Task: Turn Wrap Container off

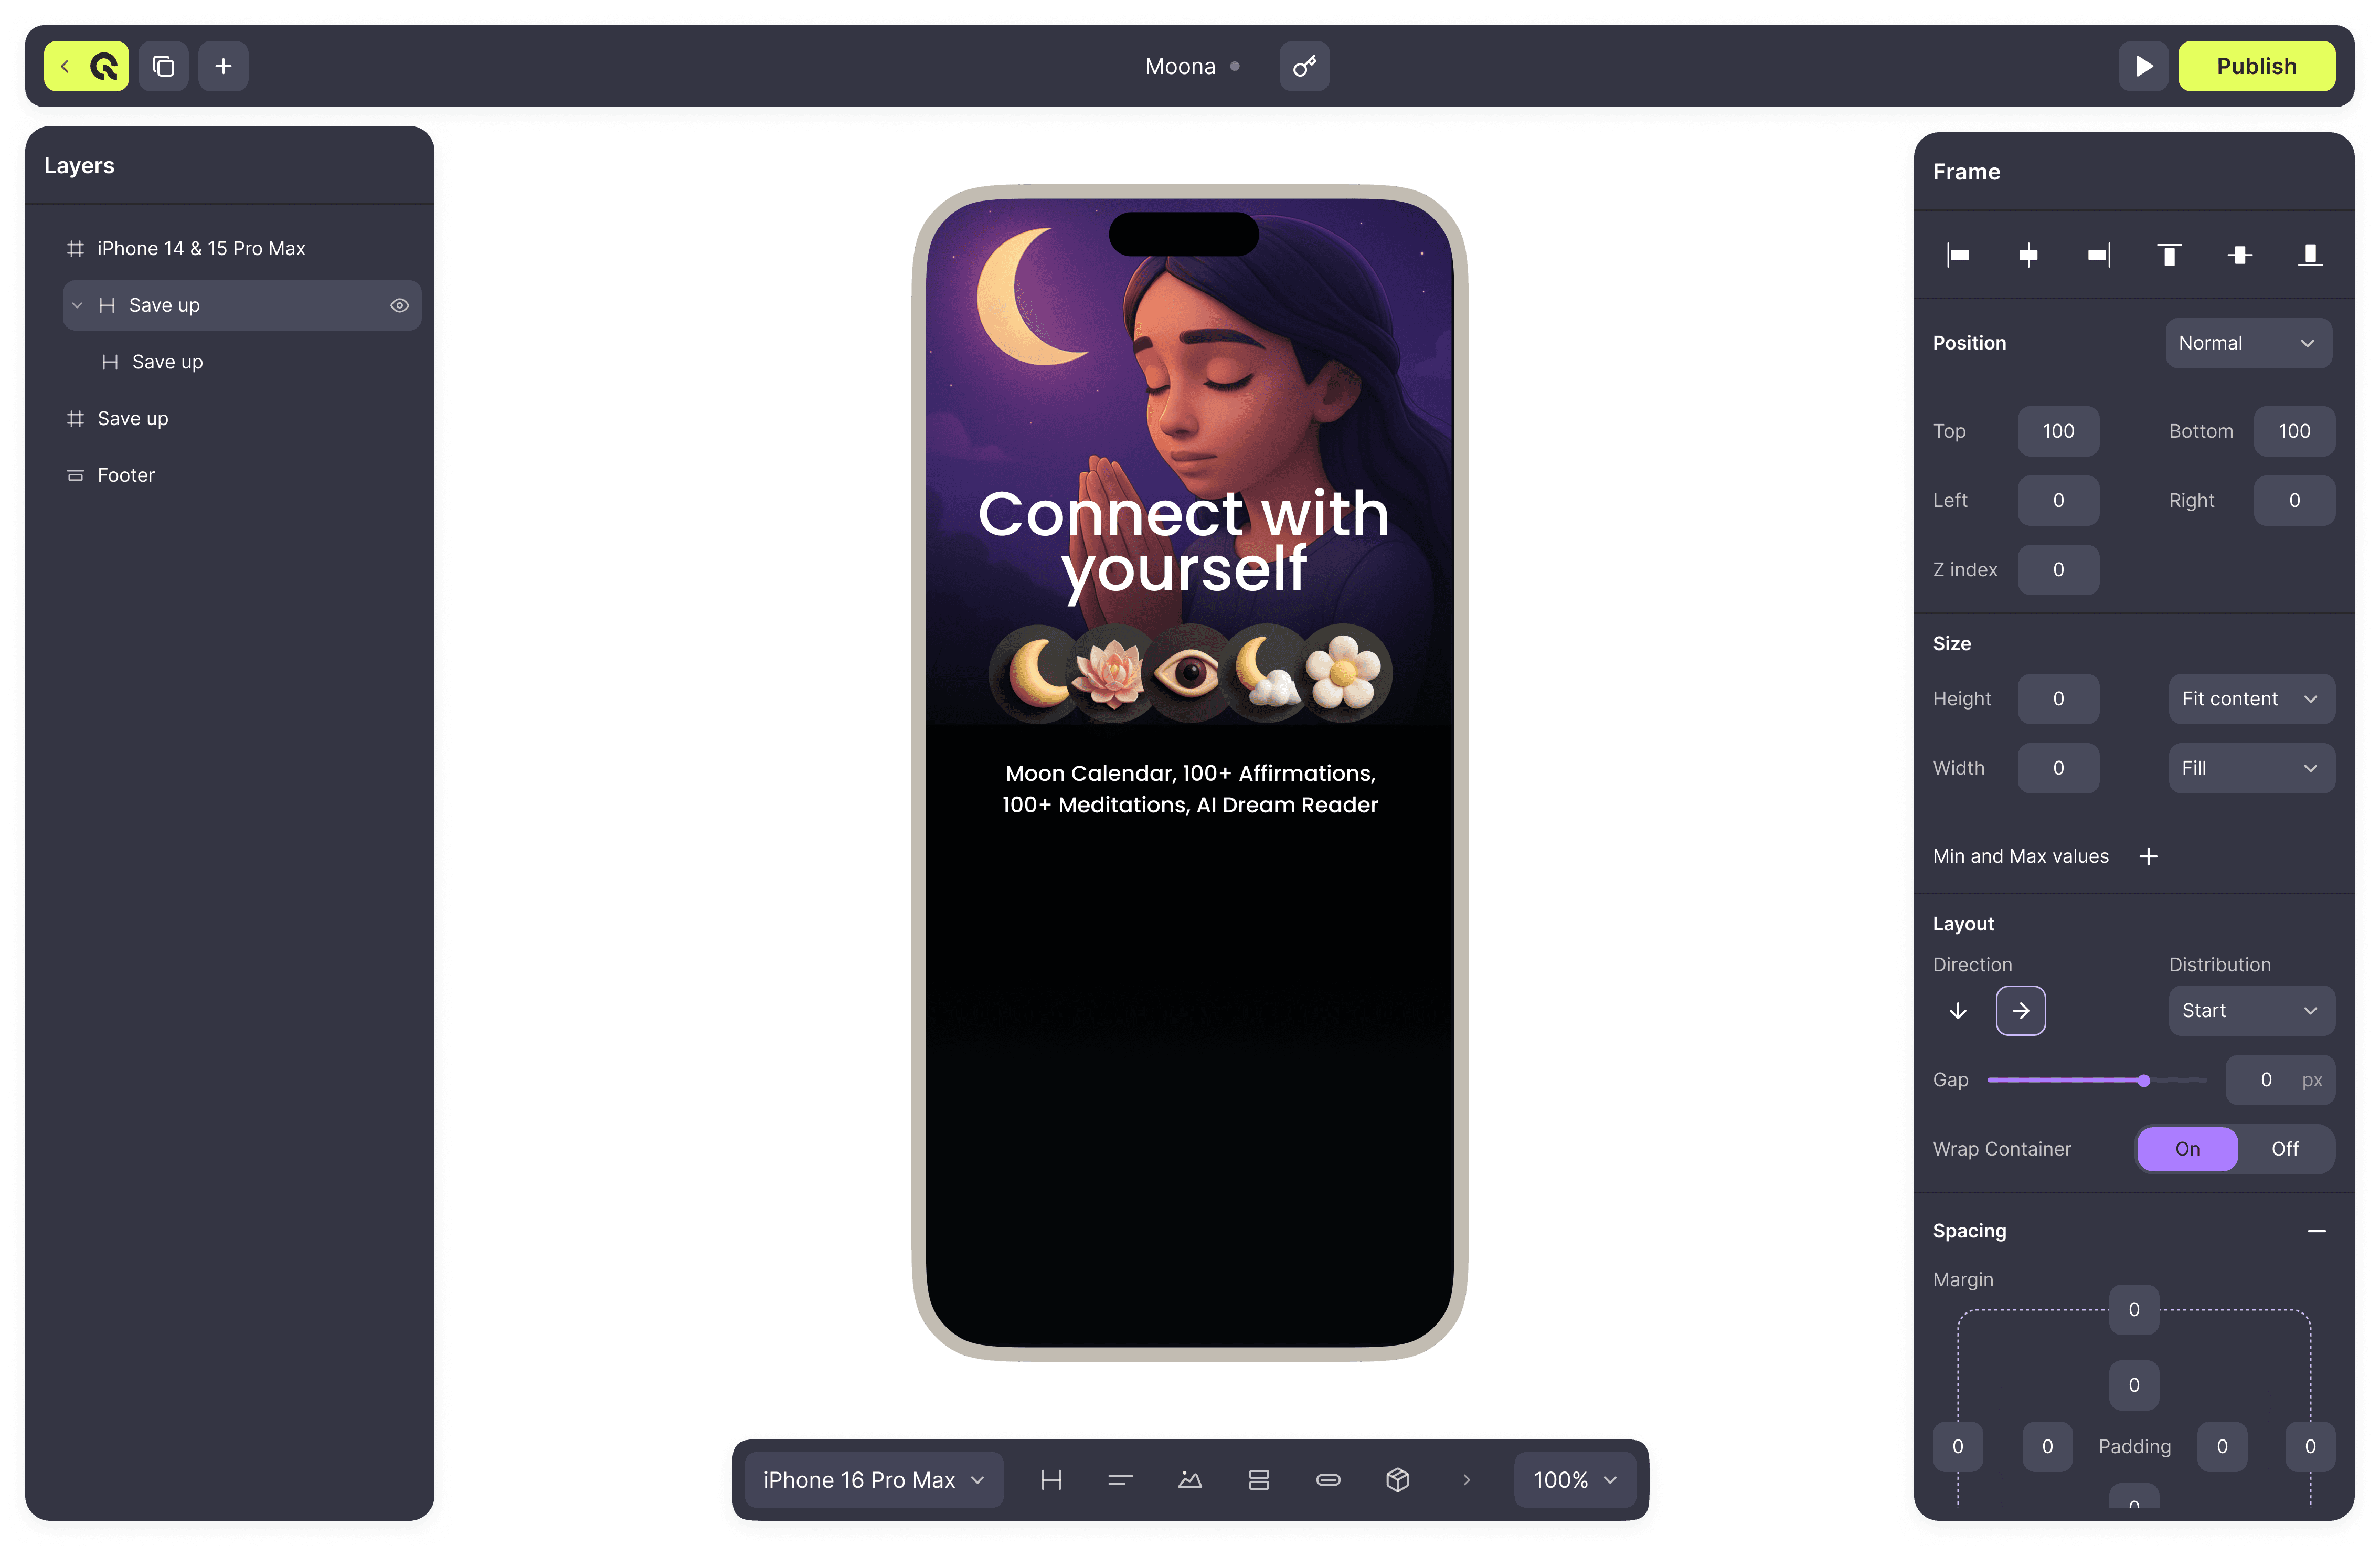Action: [x=2284, y=1149]
